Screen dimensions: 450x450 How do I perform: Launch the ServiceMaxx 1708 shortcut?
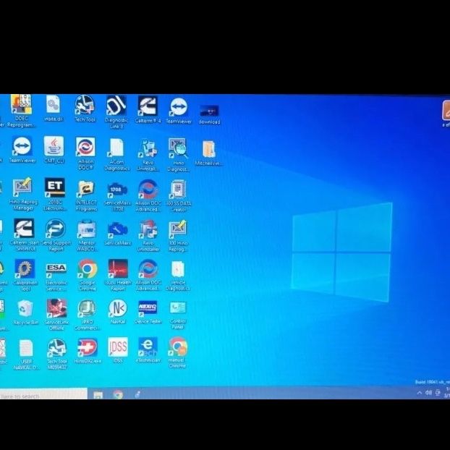click(117, 196)
